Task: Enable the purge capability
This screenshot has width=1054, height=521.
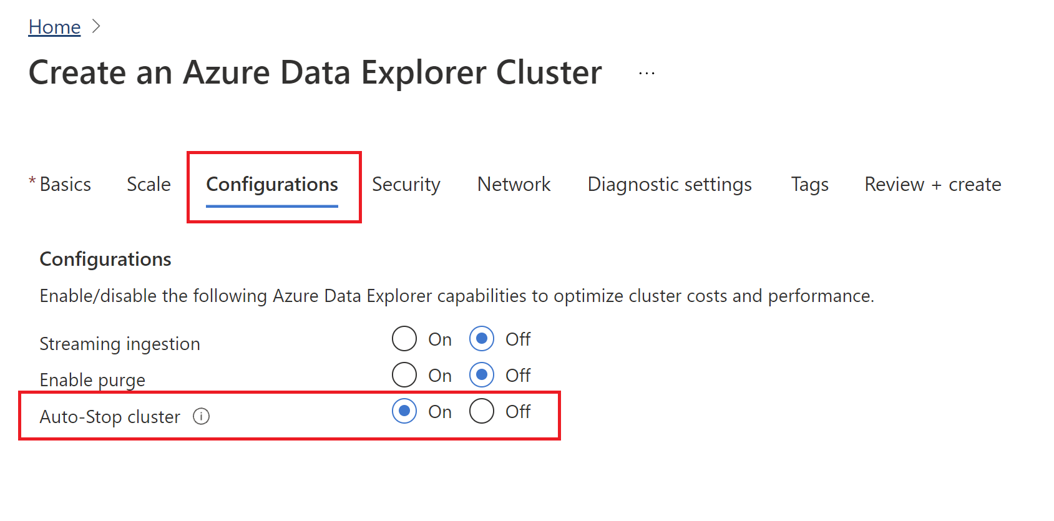Action: [x=404, y=375]
